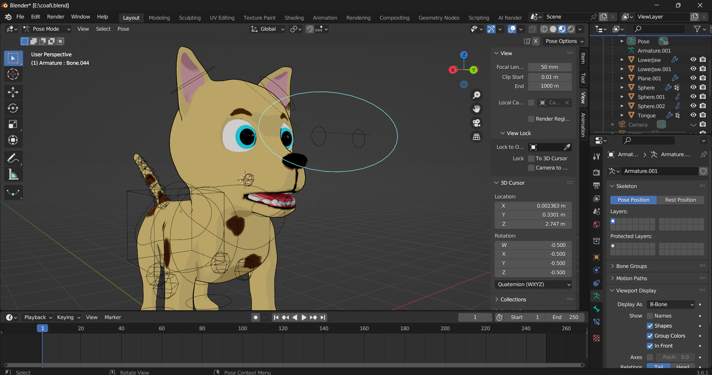
Task: Open Quaternion (WXYZ) rotation mode dropdown
Action: 533,284
